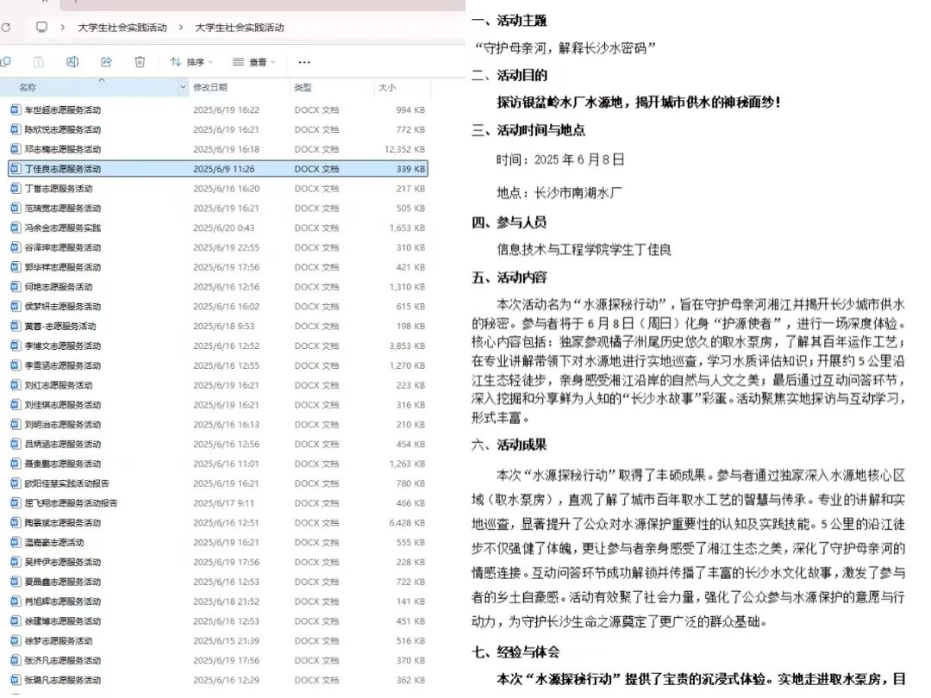Click the refresh icon in address bar

[6, 28]
